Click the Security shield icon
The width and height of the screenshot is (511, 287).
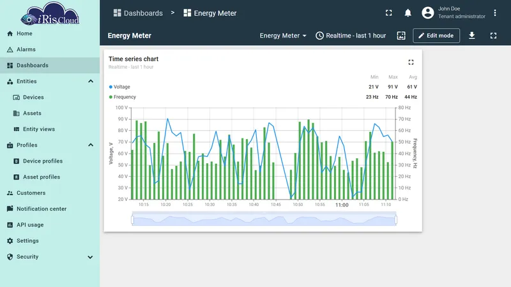pos(10,257)
